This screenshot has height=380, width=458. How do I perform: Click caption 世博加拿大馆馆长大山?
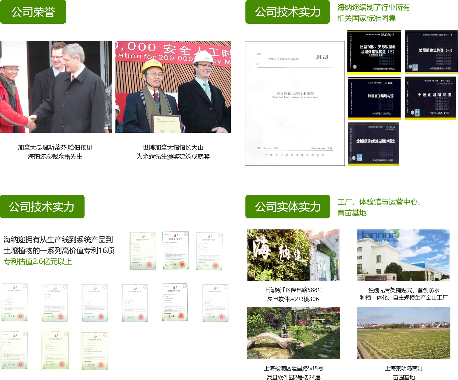pyautogui.click(x=173, y=148)
